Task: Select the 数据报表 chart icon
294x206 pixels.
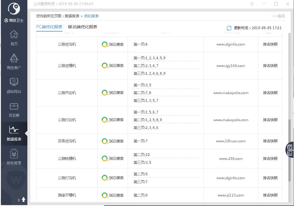Action: click(x=14, y=130)
